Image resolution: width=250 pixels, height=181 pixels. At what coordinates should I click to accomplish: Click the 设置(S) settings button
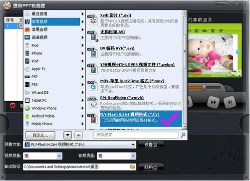pyautogui.click(x=151, y=145)
